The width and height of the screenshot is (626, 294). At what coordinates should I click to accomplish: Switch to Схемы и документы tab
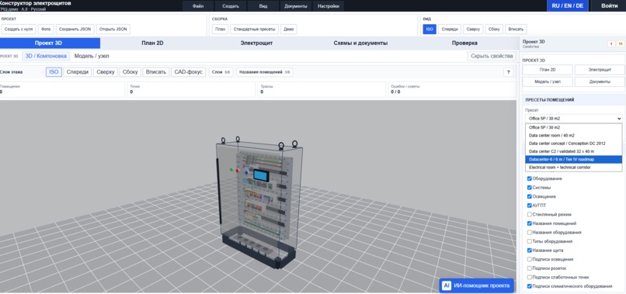point(360,43)
